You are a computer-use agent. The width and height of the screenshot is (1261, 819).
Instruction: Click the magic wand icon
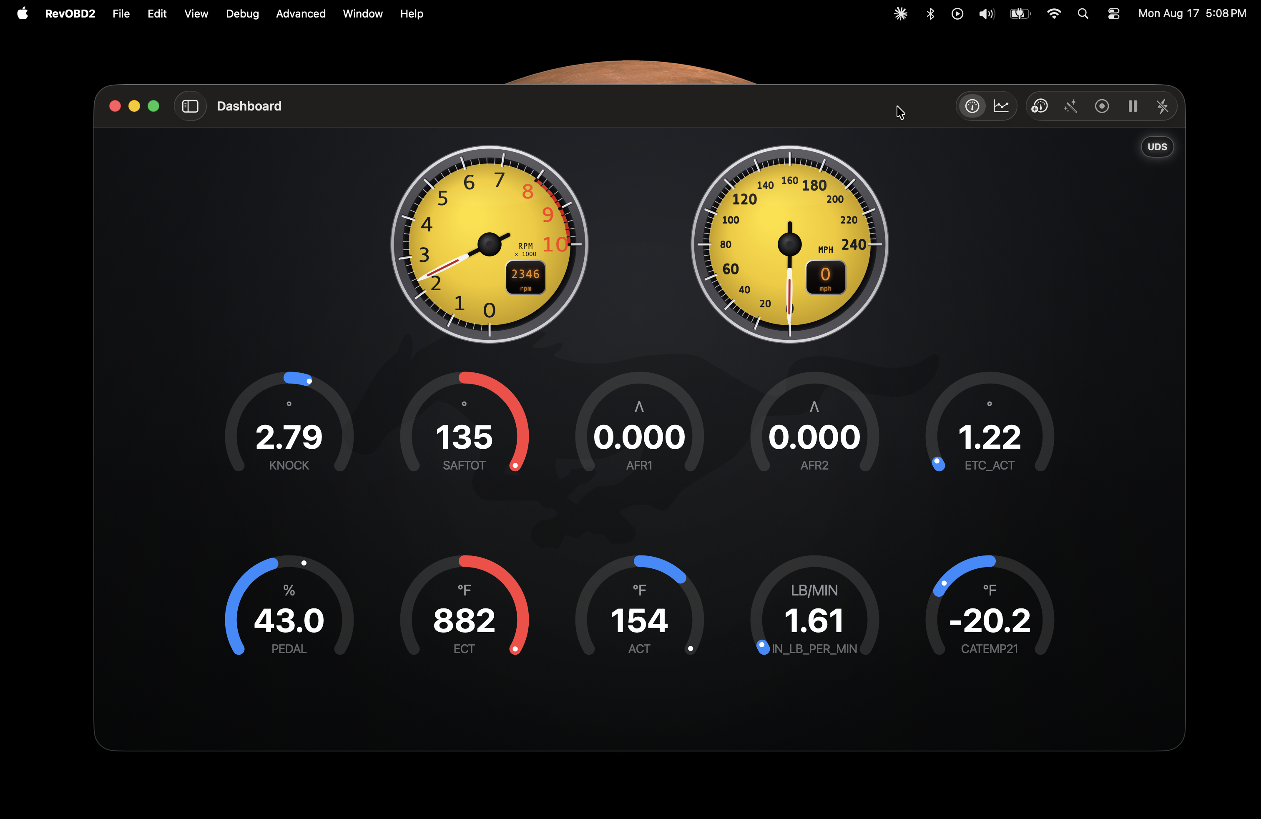coord(1071,106)
